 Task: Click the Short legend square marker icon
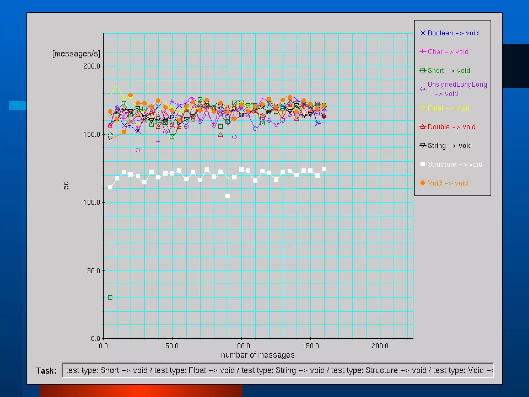point(423,70)
